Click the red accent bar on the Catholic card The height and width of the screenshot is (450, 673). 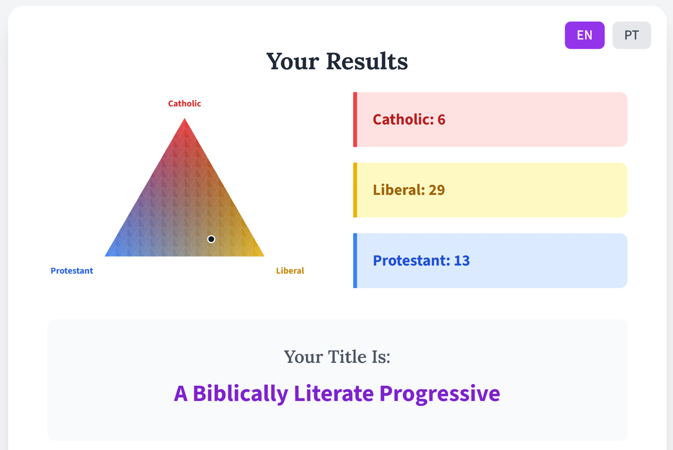355,119
